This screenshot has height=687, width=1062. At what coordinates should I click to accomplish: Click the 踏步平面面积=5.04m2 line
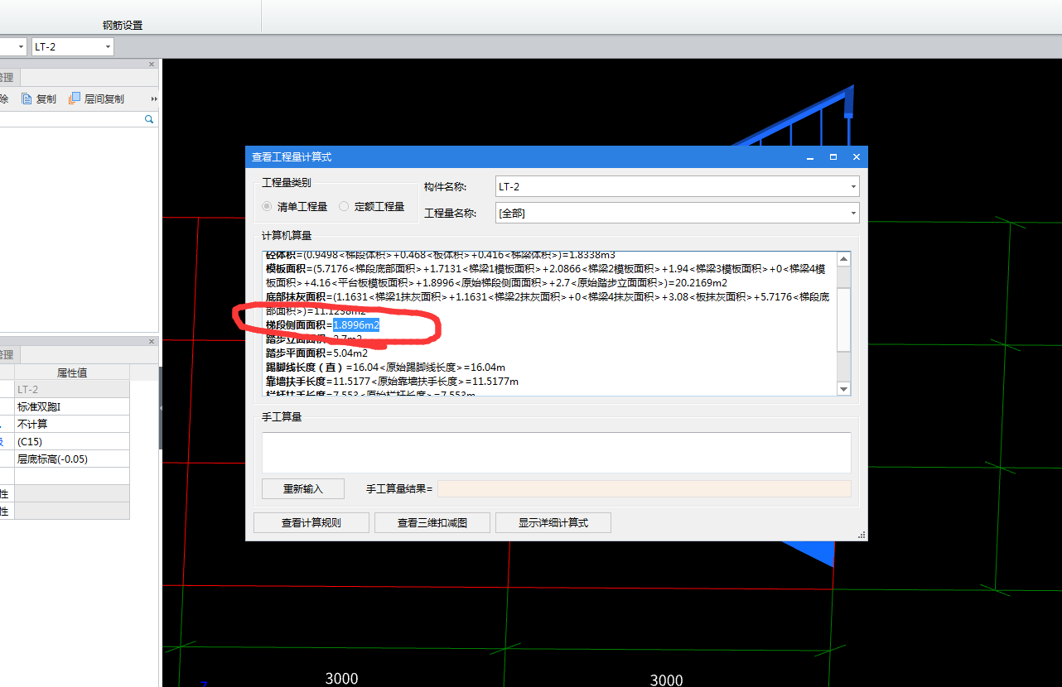coord(316,353)
